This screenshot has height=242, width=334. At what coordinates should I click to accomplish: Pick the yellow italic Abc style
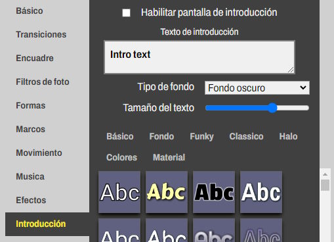[167, 192]
